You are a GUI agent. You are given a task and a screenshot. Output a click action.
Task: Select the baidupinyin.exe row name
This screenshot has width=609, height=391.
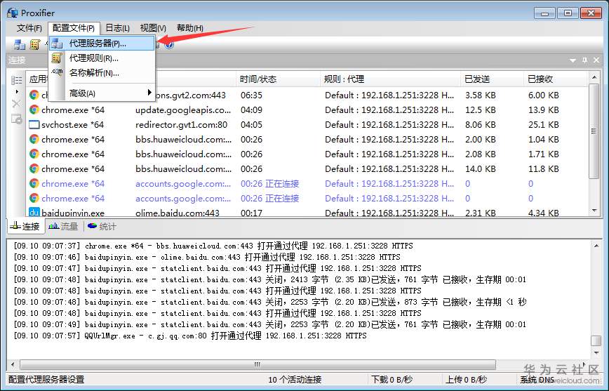tap(73, 213)
